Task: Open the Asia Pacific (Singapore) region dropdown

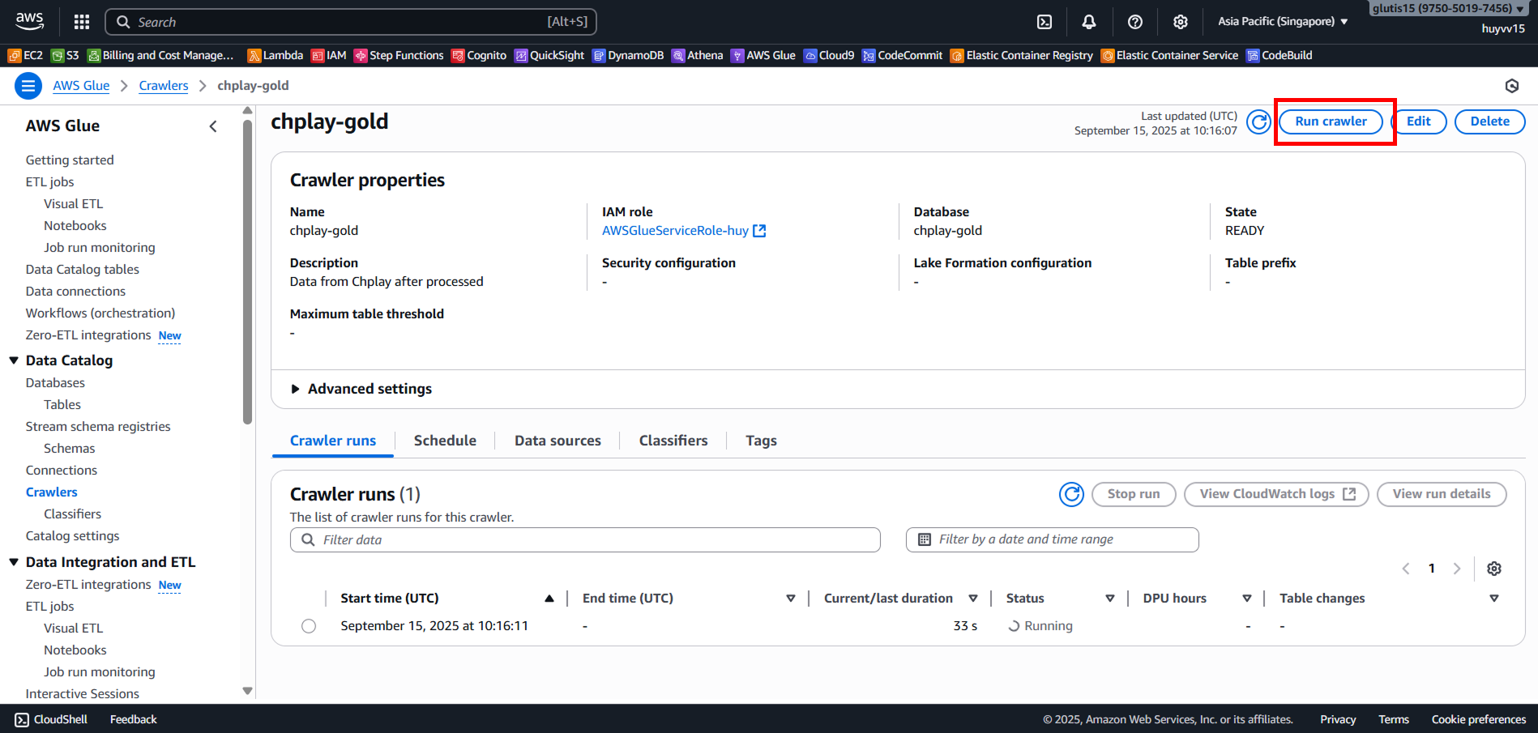Action: (x=1282, y=22)
